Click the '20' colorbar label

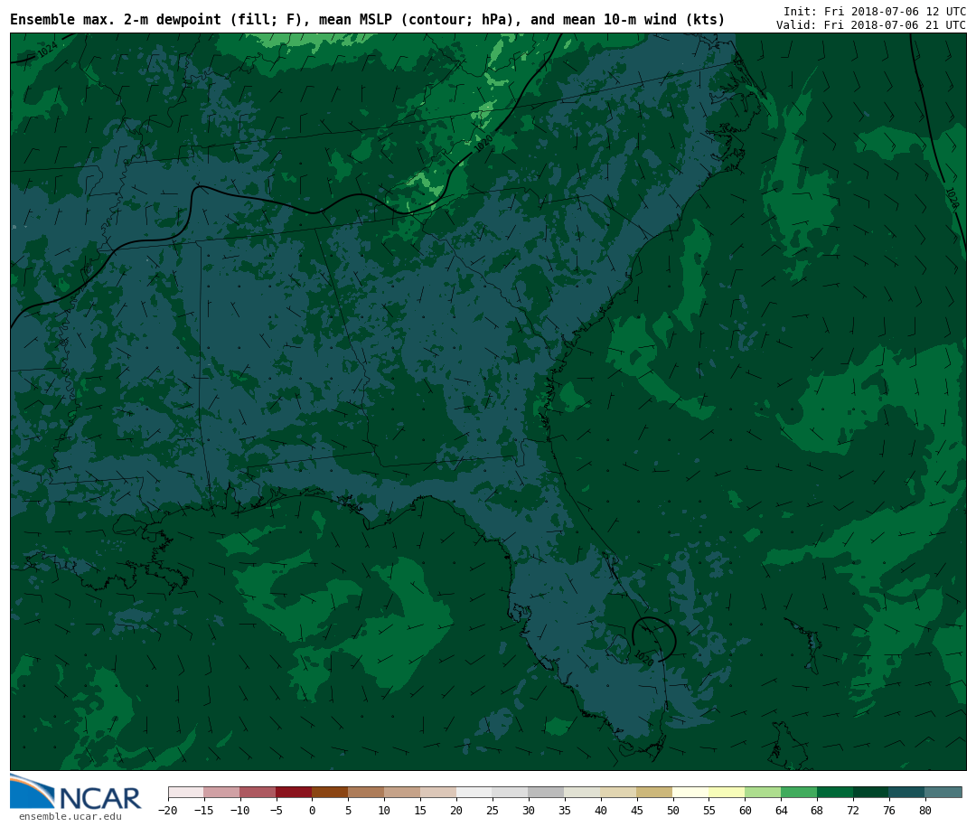click(457, 810)
